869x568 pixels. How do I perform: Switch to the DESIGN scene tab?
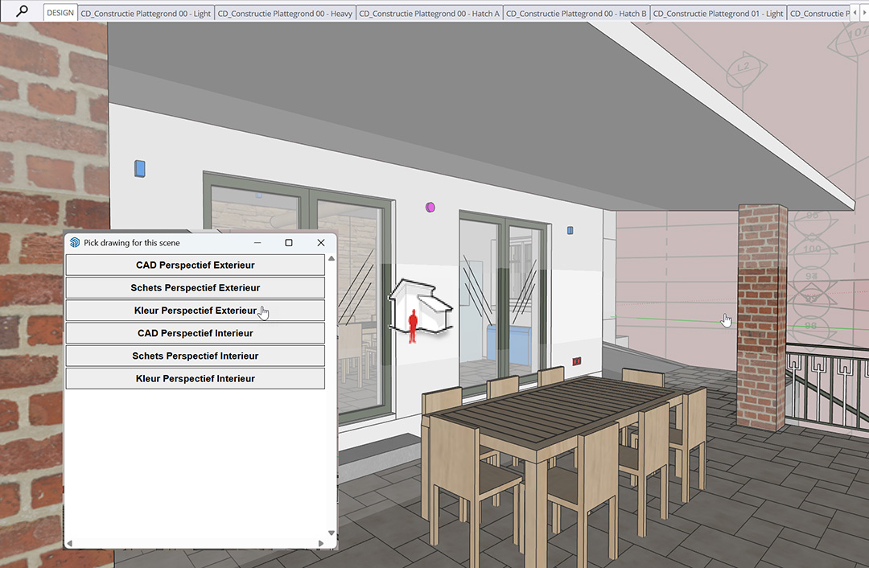[60, 13]
